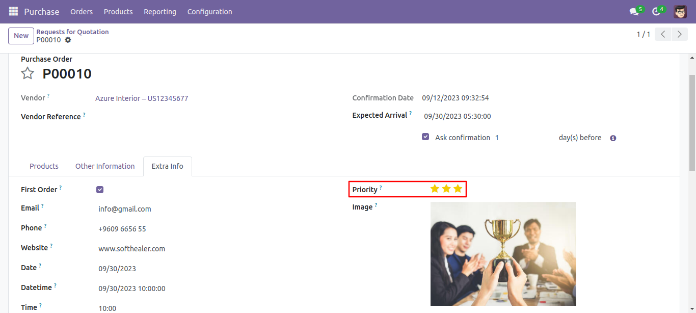Show help tooltip for Expected Arrival

click(410, 113)
